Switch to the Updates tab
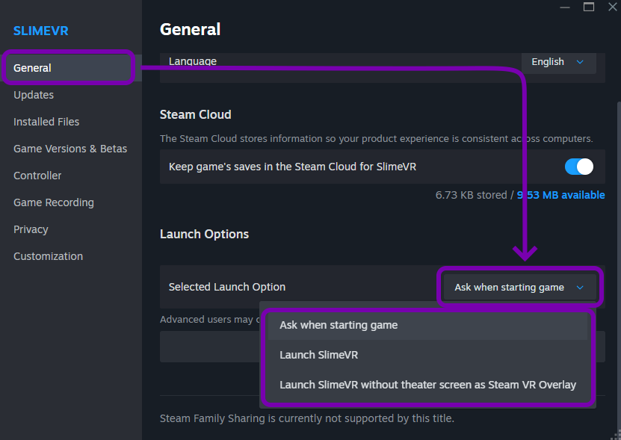This screenshot has height=440, width=621. (34, 95)
